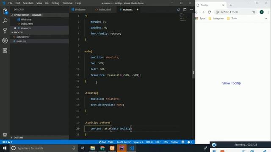Open the Windows Start menu
This screenshot has width=271, height=152.
click(x=5, y=148)
